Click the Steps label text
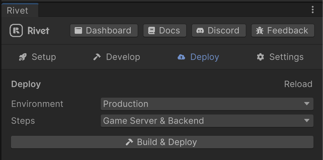The image size is (323, 160). tap(23, 121)
